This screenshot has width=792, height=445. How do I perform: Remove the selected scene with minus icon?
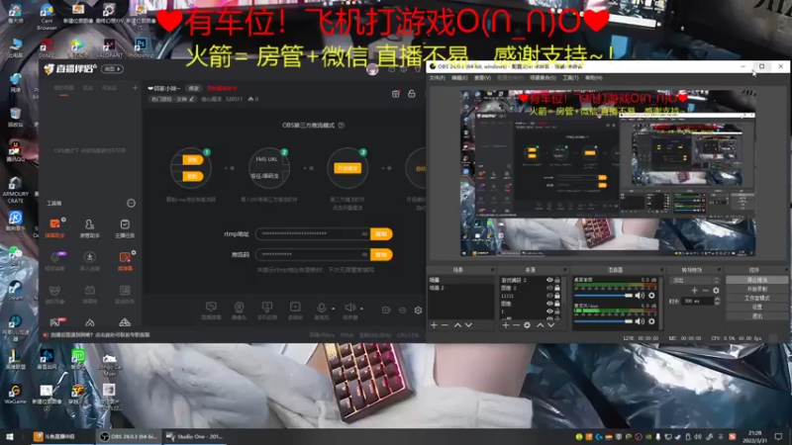click(445, 325)
